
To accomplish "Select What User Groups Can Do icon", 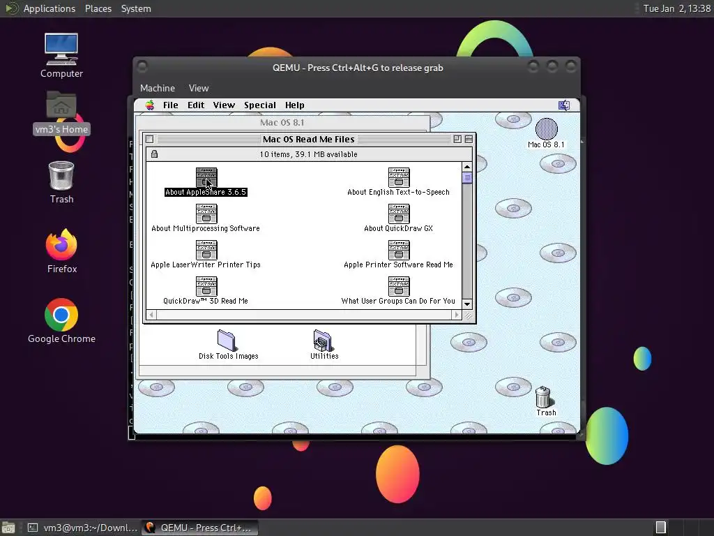I will click(x=398, y=286).
